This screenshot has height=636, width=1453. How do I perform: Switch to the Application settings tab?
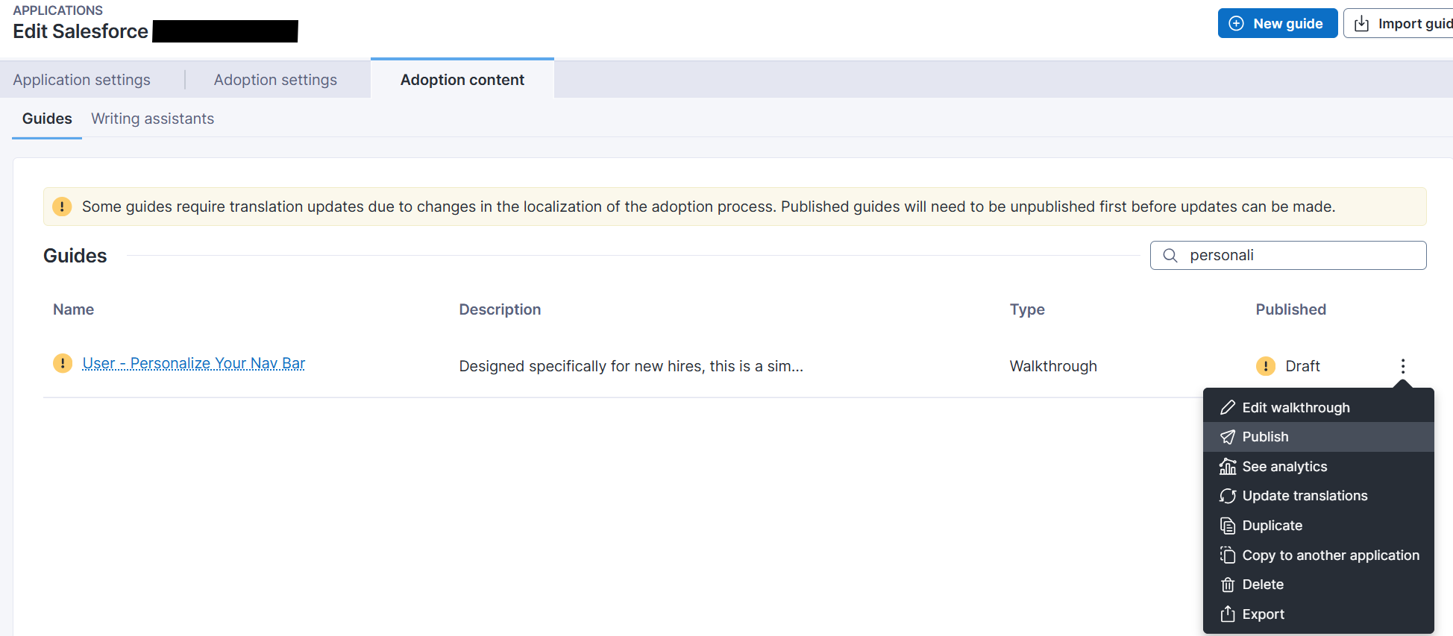coord(82,80)
